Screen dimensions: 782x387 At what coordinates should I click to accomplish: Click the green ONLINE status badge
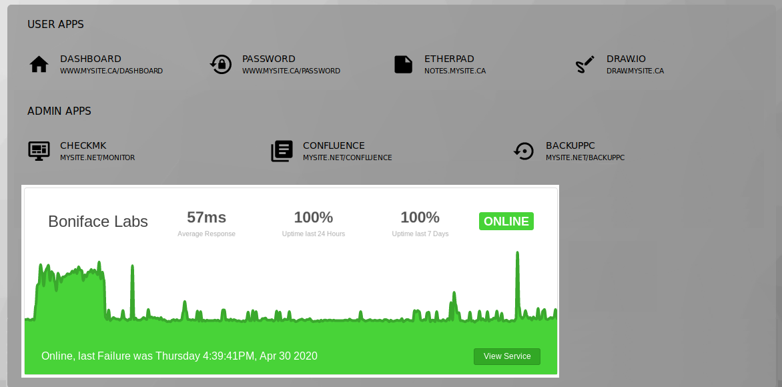coord(506,221)
